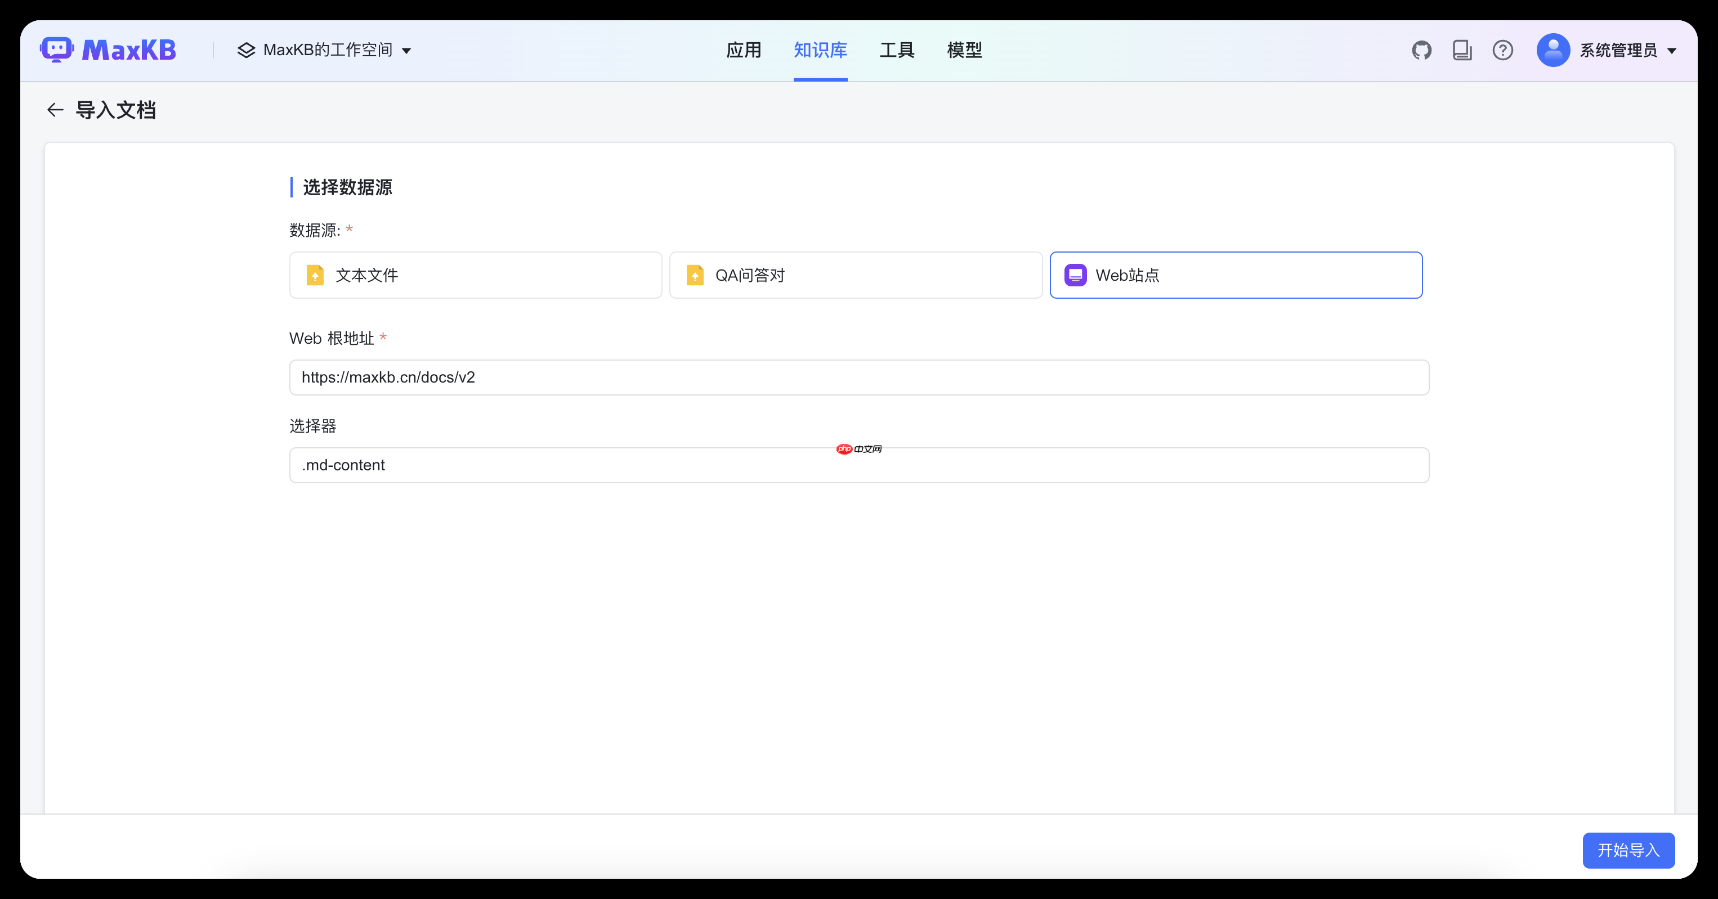Open the documentation book icon
The height and width of the screenshot is (899, 1718).
click(x=1462, y=50)
